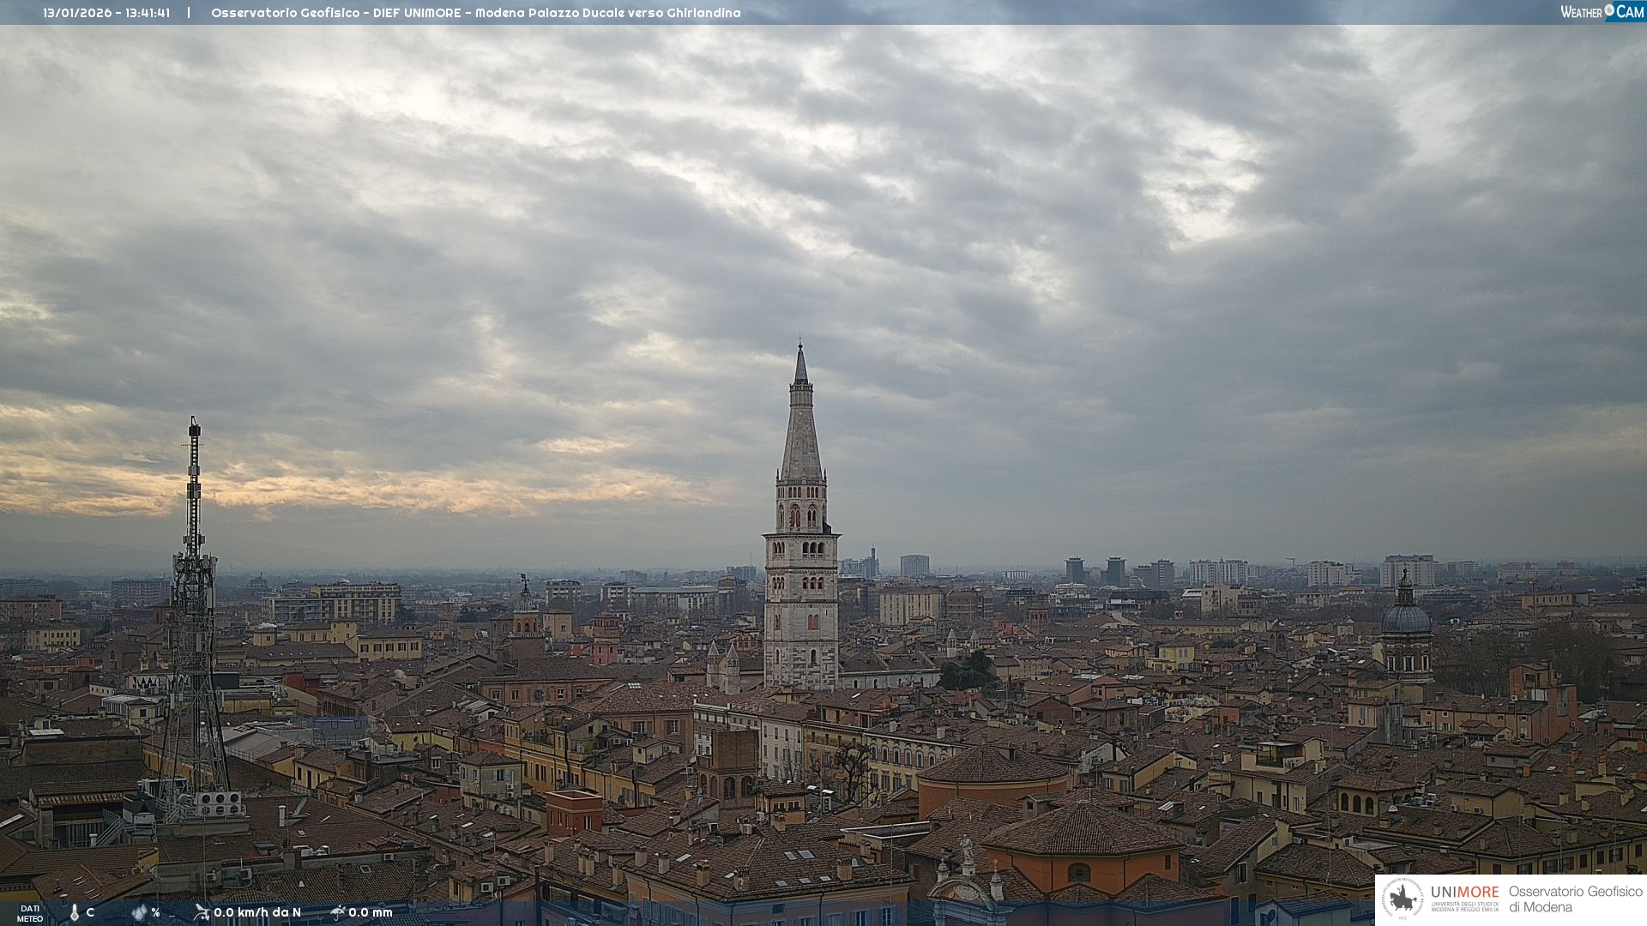Click the CAM blue badge

pyautogui.click(x=1629, y=12)
